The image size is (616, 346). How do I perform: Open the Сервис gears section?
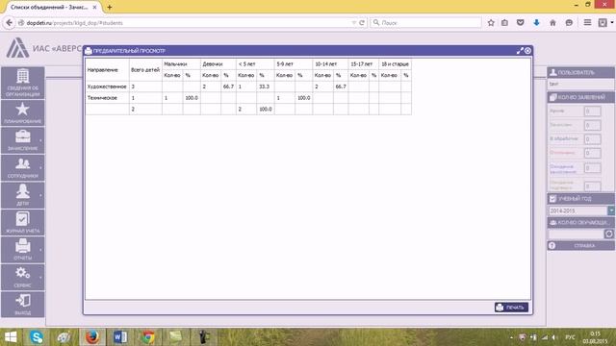pyautogui.click(x=23, y=277)
